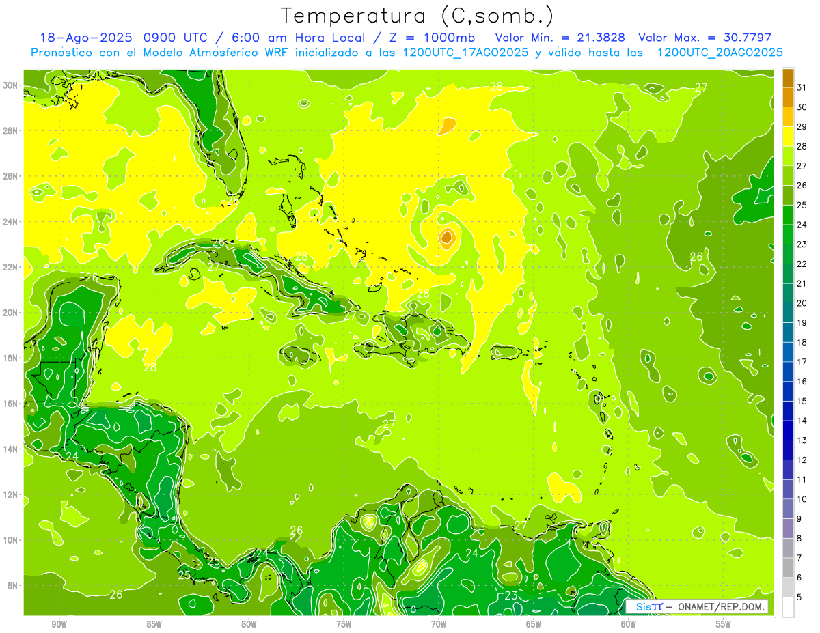Click the color scale label "15"
The height and width of the screenshot is (633, 820).
[802, 401]
